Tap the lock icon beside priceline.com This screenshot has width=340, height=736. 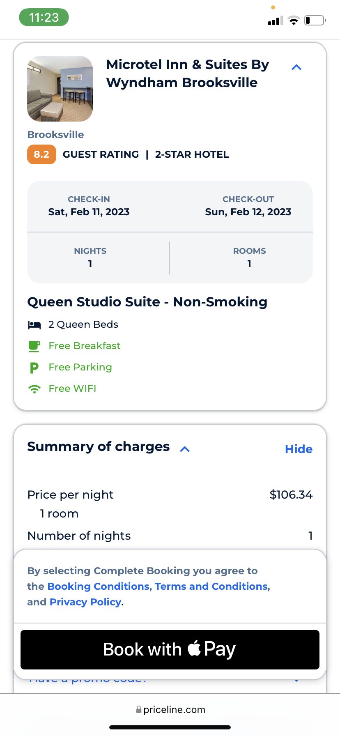tap(139, 710)
